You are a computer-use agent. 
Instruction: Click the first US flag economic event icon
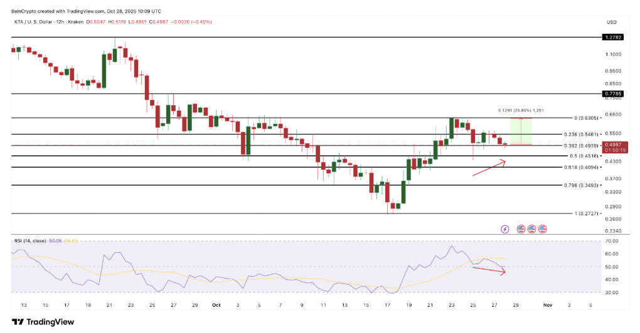(521, 229)
